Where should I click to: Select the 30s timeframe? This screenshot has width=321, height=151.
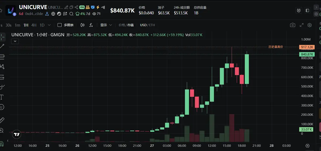click(x=8, y=25)
